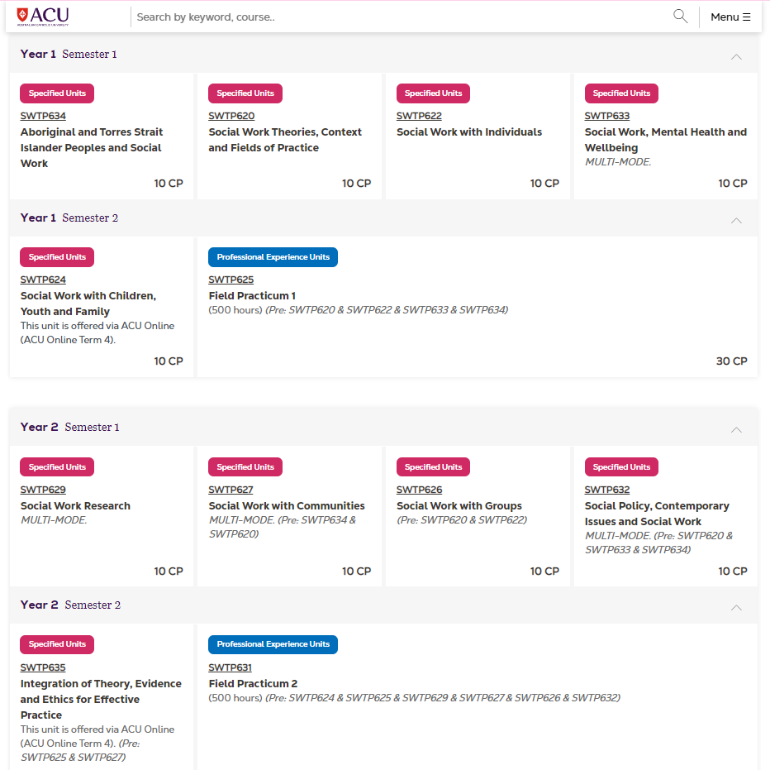Image resolution: width=770 pixels, height=770 pixels.
Task: Click Professional Experience Units badge for SWTP625
Action: [x=273, y=257]
